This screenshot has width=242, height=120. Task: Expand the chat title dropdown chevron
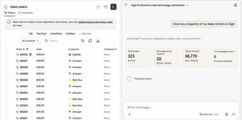(x=187, y=5)
